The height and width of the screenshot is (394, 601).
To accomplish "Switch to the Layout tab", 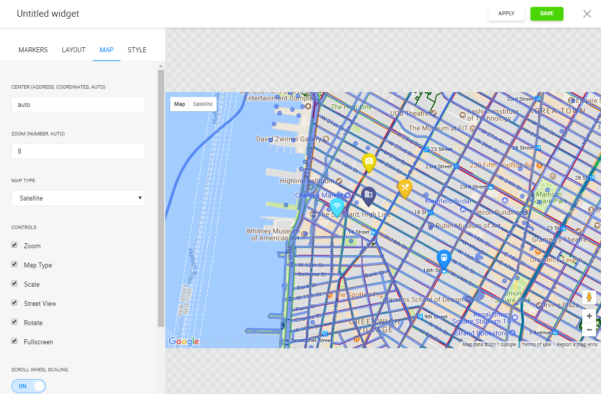I will click(x=74, y=50).
